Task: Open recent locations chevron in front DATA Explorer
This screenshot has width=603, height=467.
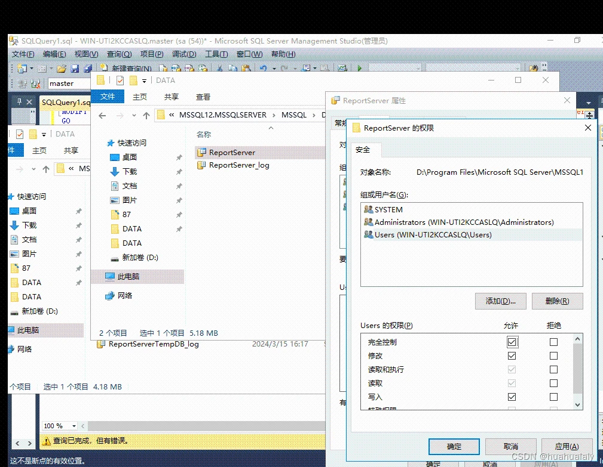Action: click(x=134, y=116)
